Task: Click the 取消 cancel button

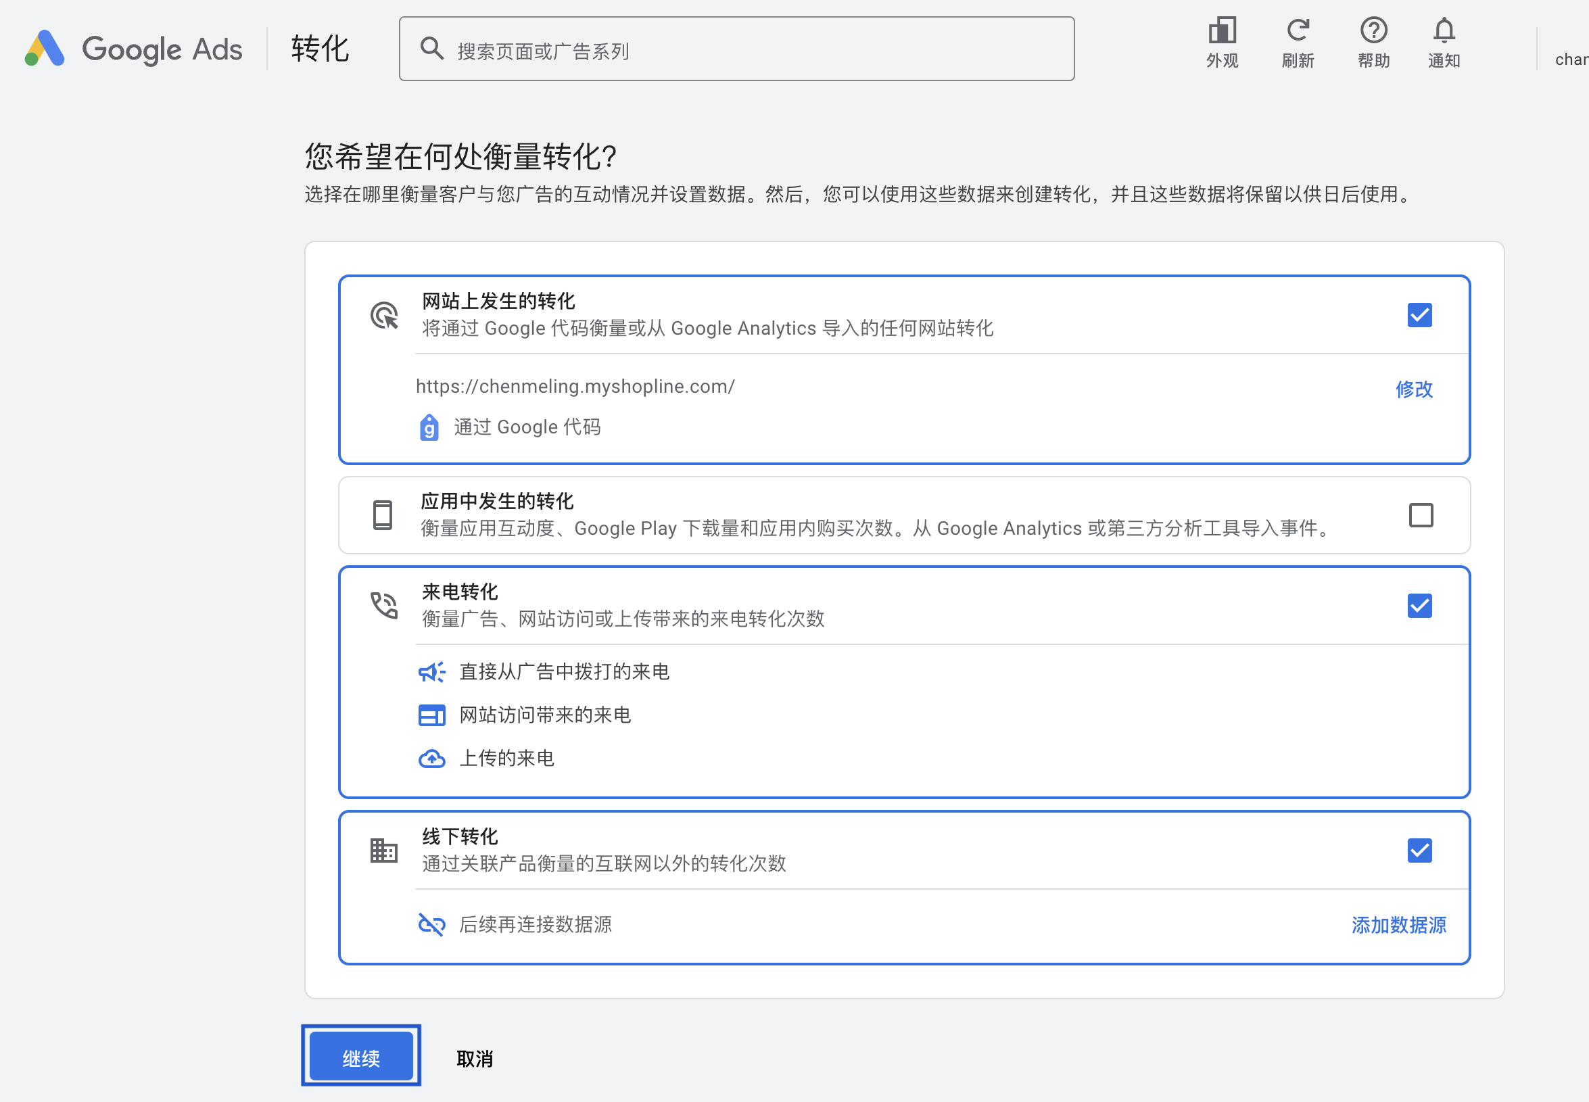Action: [x=475, y=1059]
